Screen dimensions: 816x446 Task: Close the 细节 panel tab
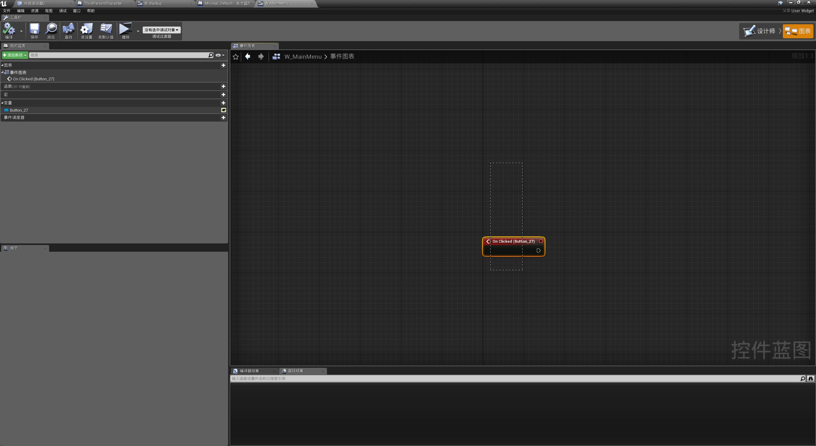(45, 248)
